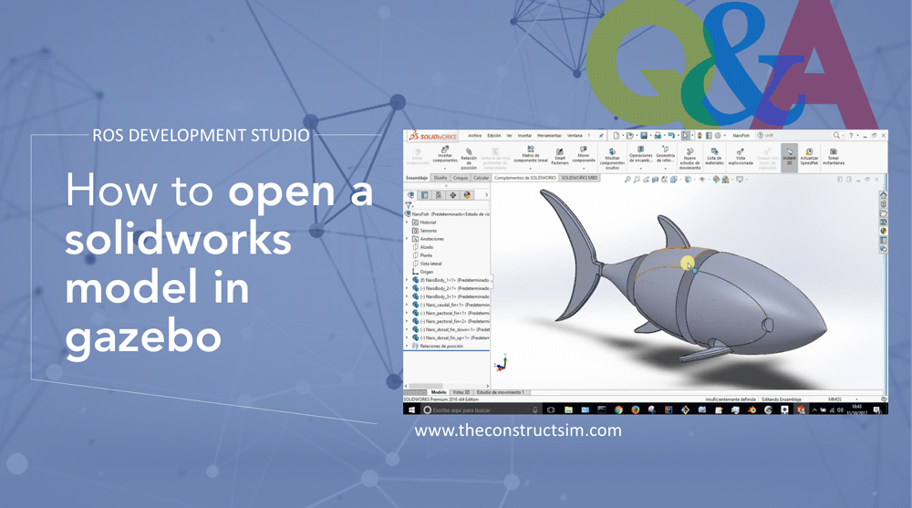Screen dimensions: 912x508
Task: Expand the NaroBody_1<1> component node
Action: pyautogui.click(x=407, y=280)
